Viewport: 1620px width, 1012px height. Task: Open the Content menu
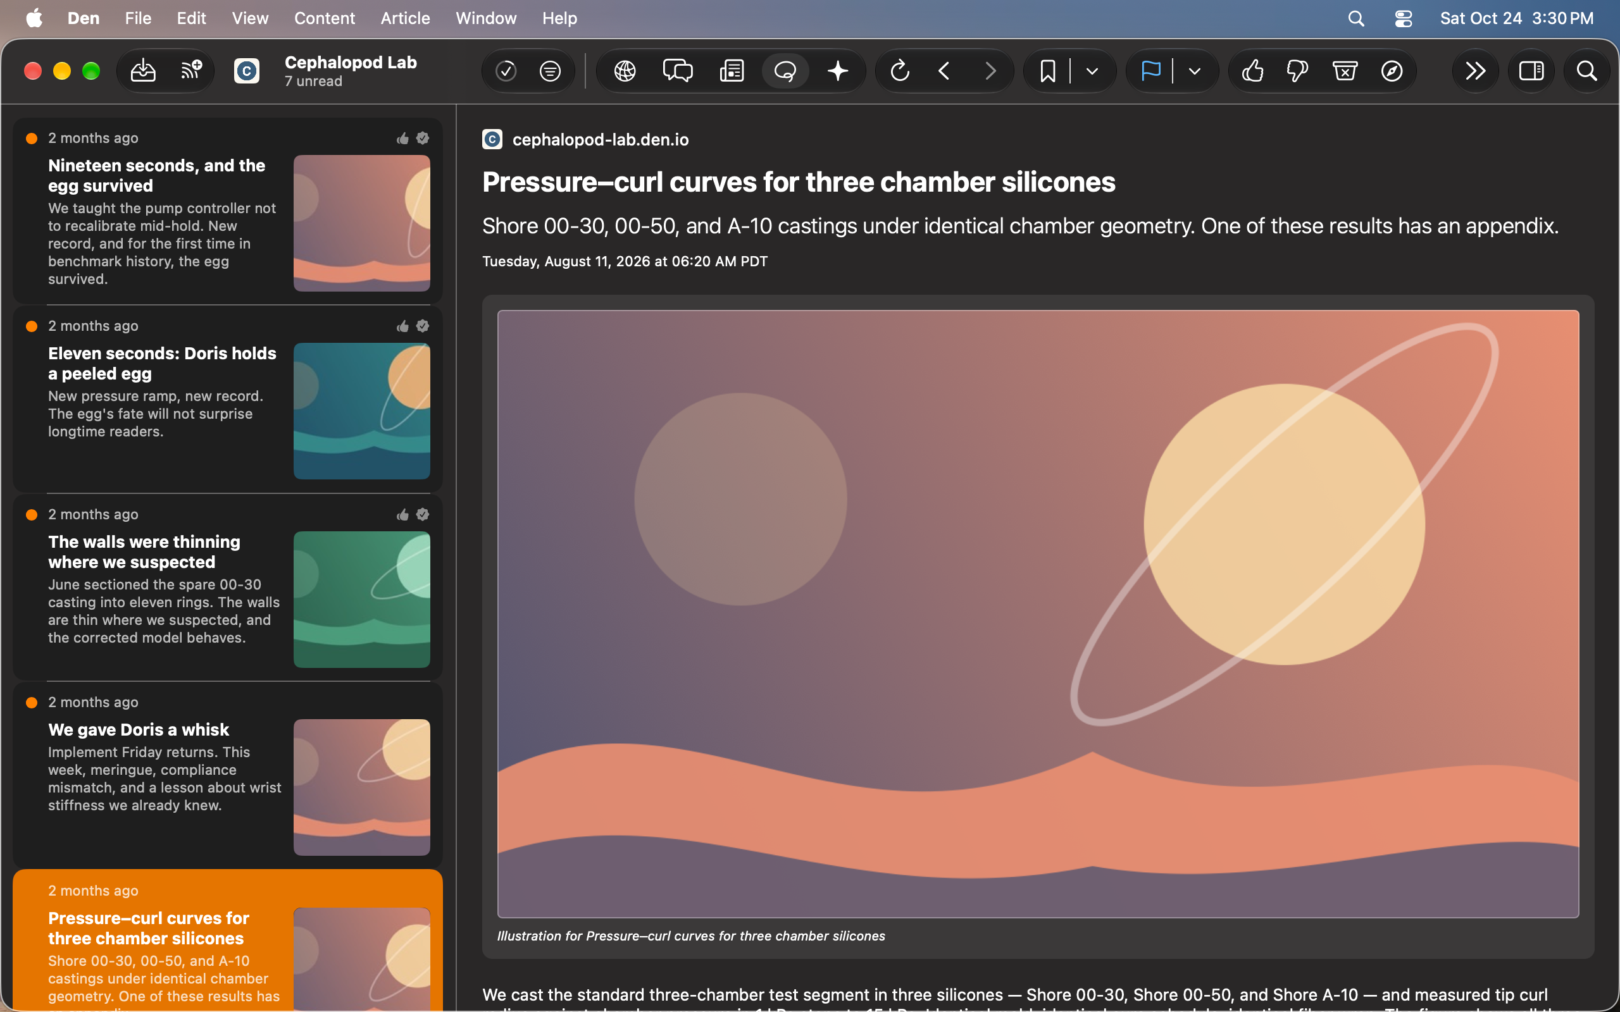tap(325, 18)
